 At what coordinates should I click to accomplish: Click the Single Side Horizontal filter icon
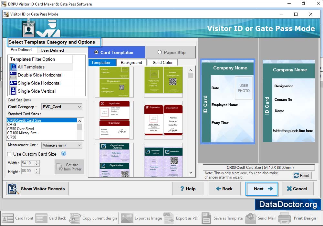tap(13, 83)
